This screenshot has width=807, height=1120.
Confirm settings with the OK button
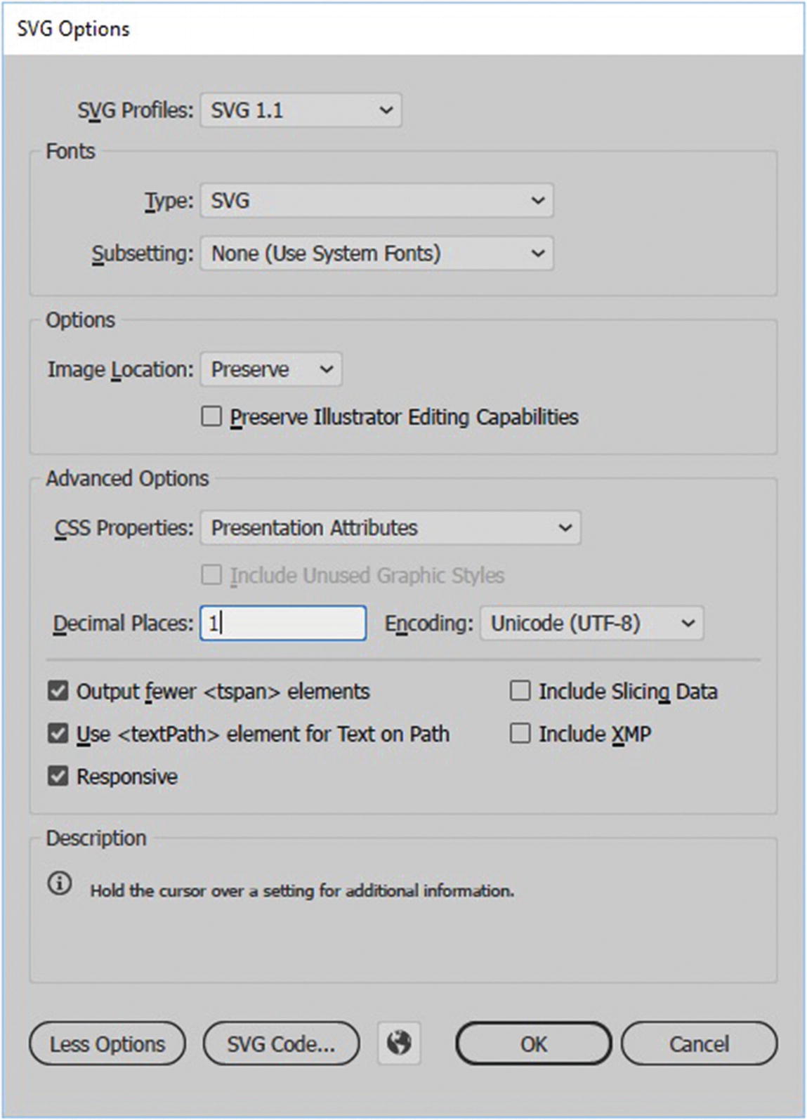533,1043
